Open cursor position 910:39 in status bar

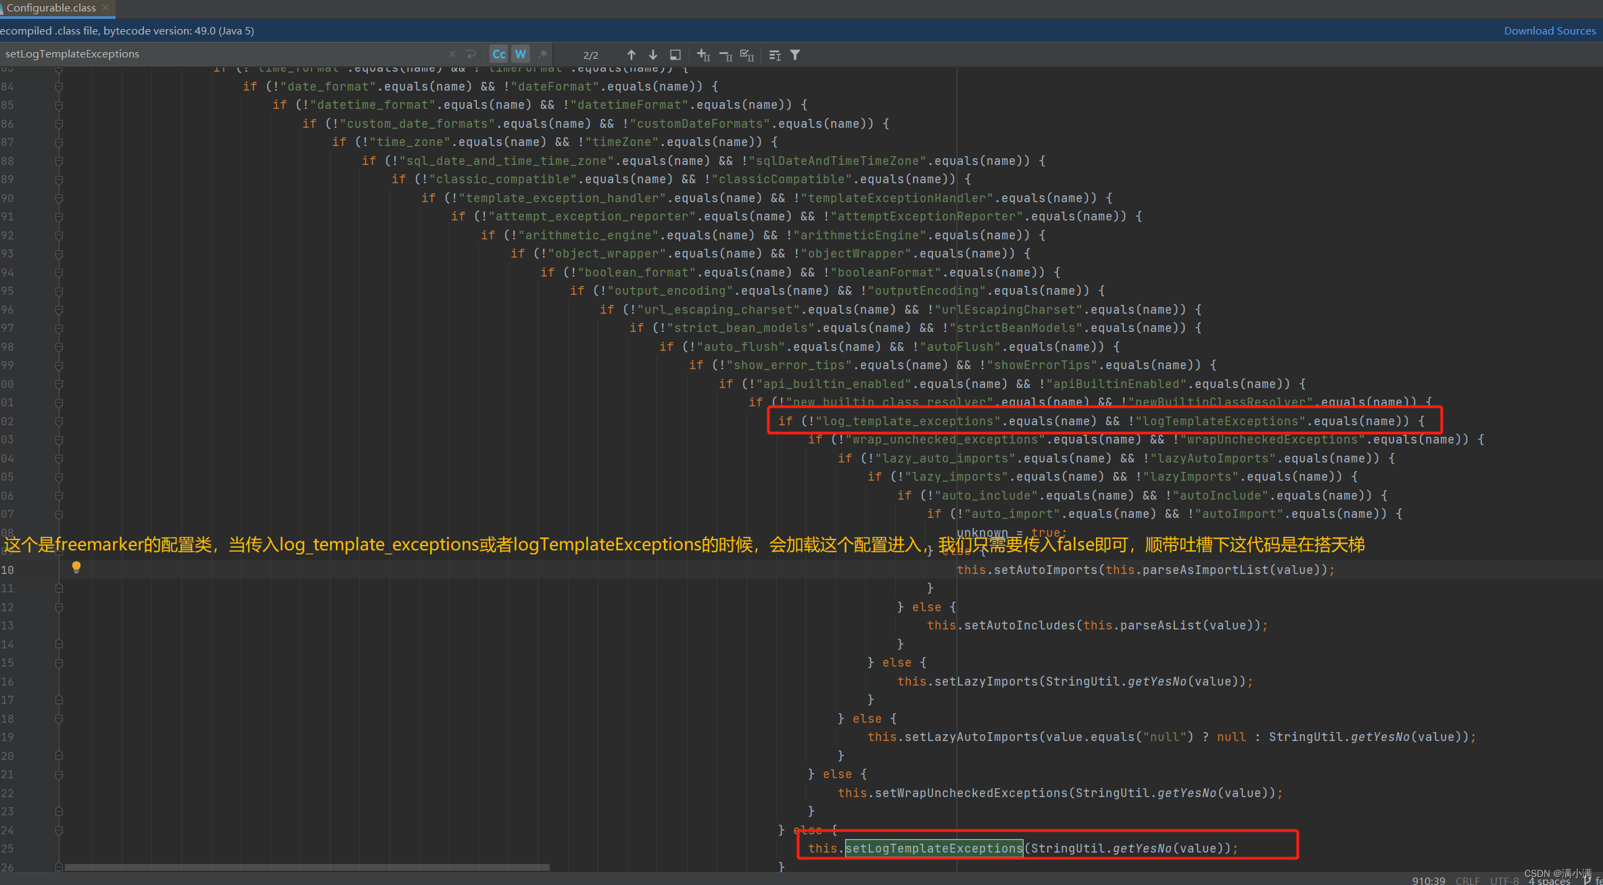coord(1428,880)
